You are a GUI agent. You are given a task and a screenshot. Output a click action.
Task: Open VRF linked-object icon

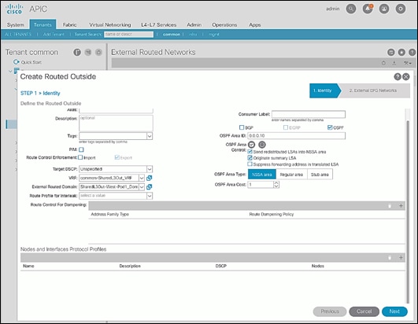(x=150, y=178)
